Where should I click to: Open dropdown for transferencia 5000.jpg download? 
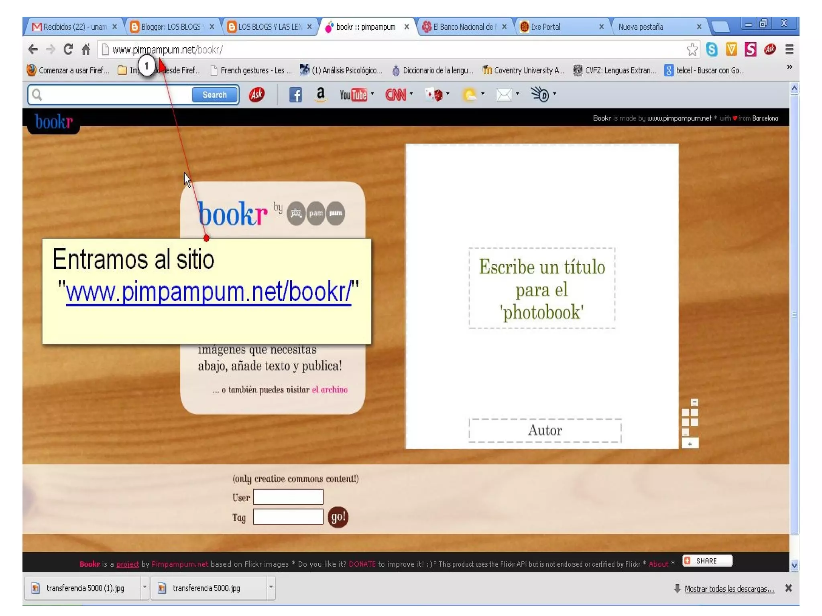(271, 588)
